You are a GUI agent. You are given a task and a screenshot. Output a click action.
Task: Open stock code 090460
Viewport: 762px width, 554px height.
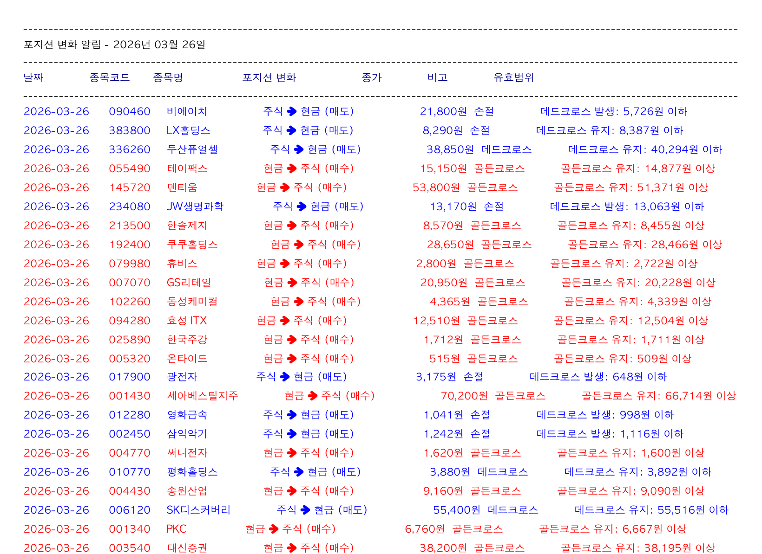130,111
